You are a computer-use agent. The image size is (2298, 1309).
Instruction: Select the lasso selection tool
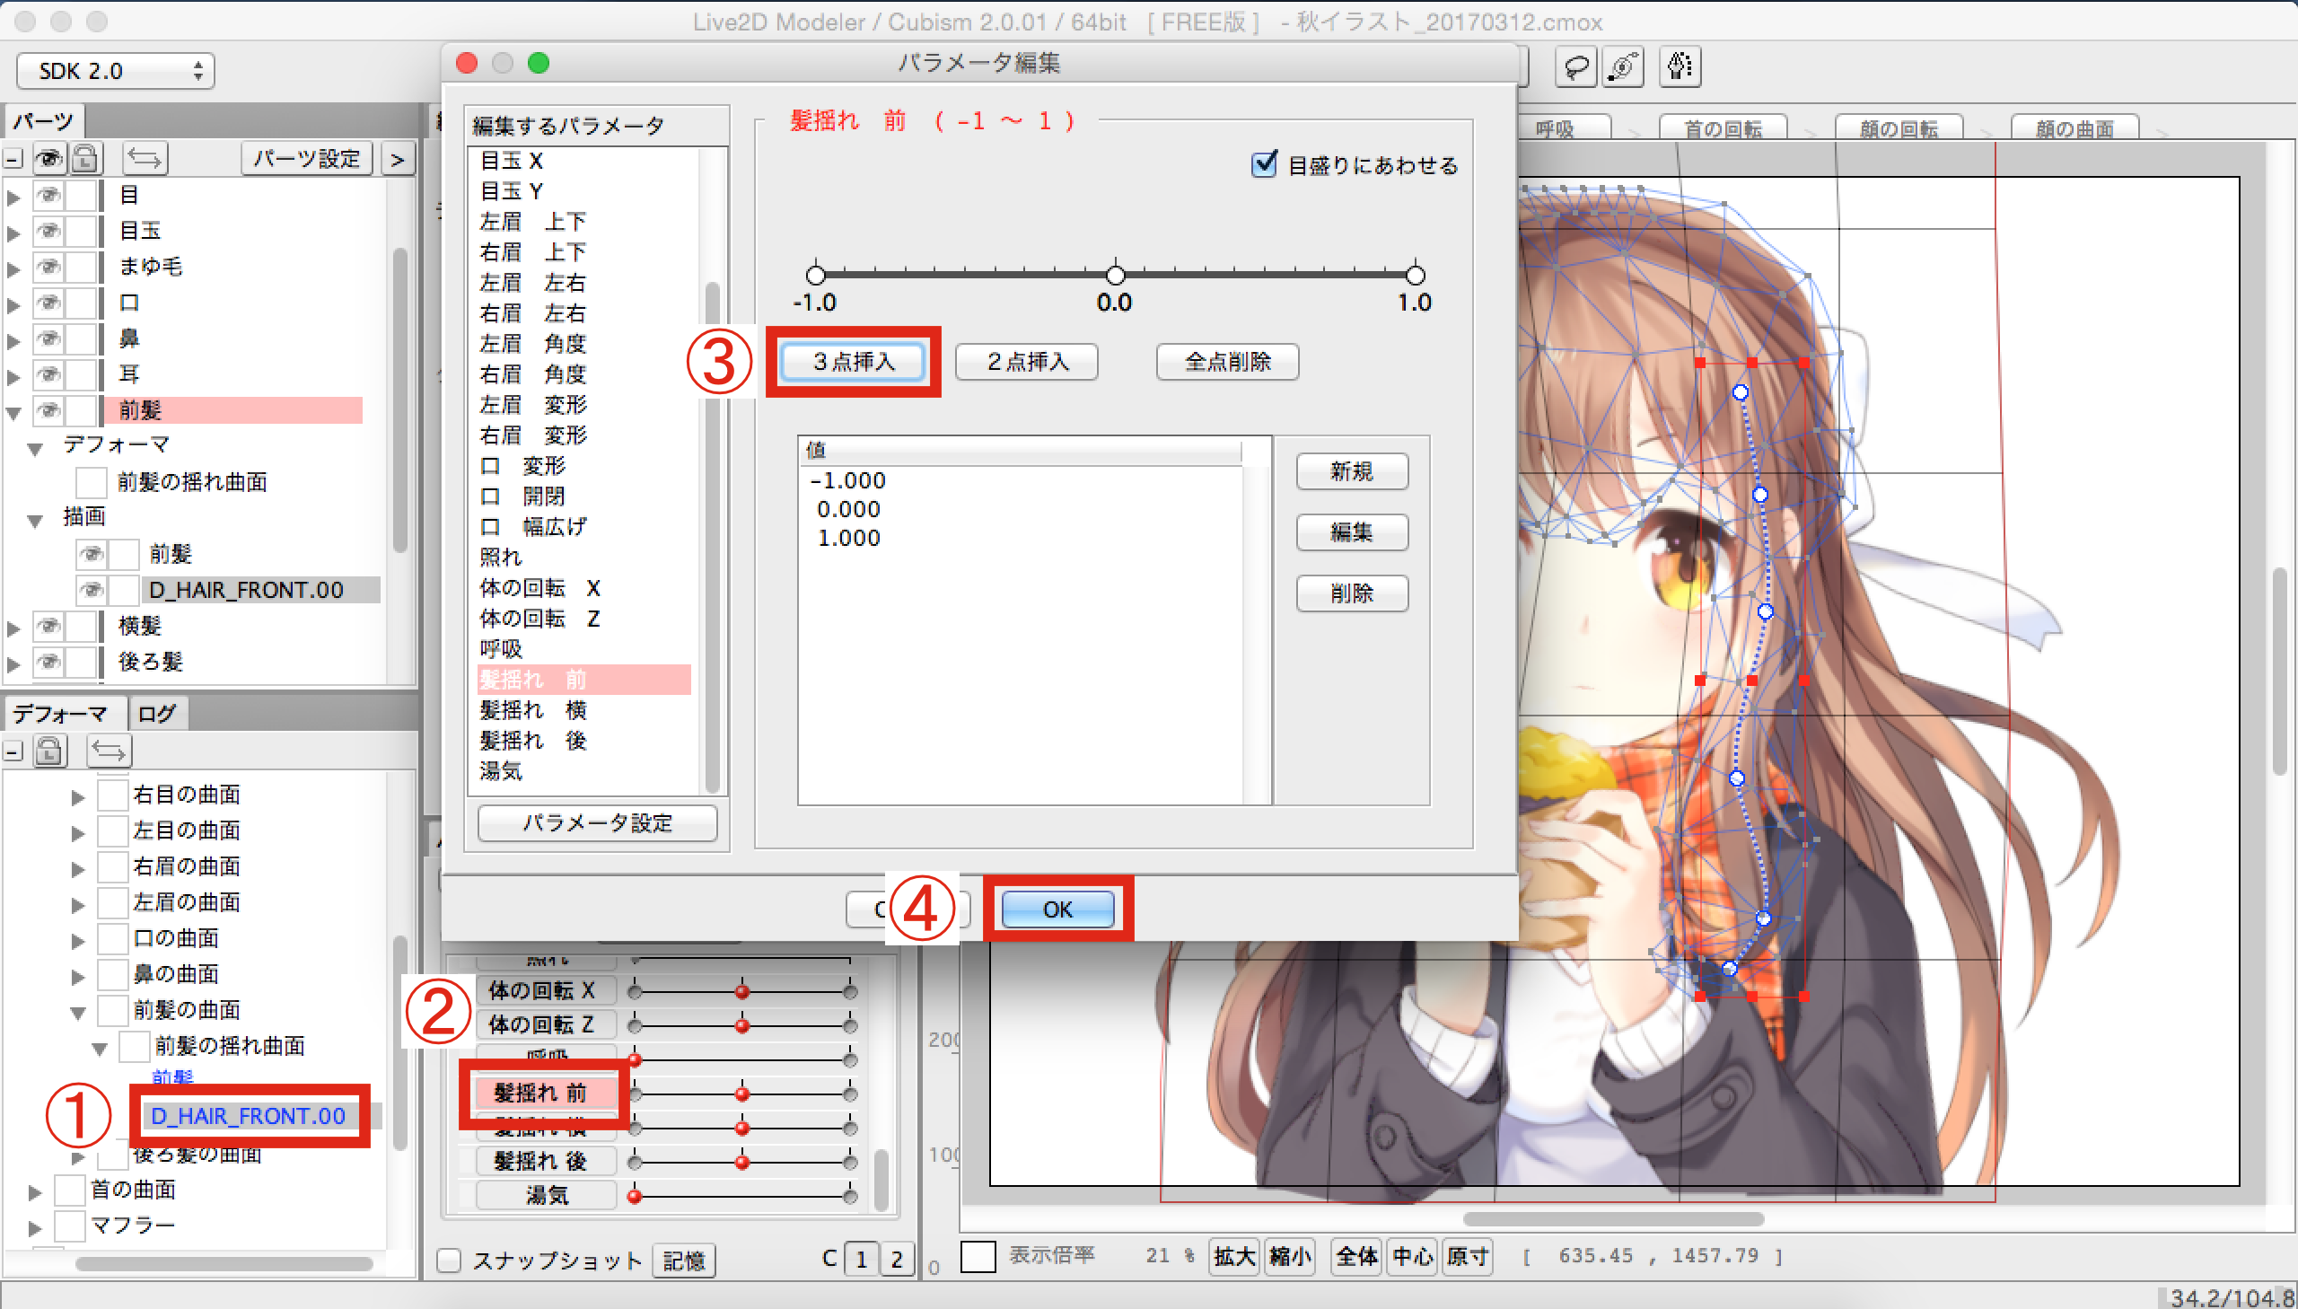[x=1575, y=68]
